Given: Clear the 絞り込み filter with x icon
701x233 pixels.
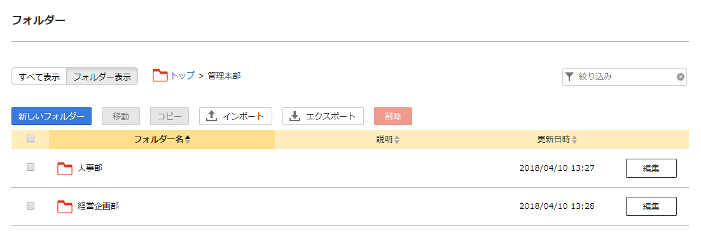Looking at the screenshot, I should coord(681,77).
